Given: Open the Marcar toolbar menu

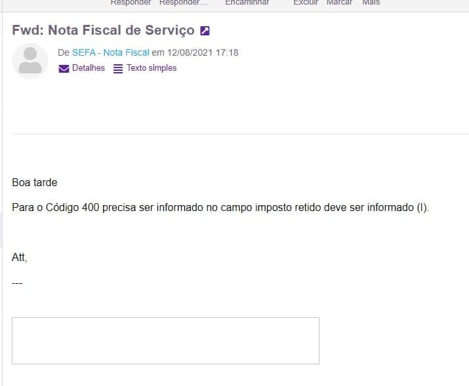Looking at the screenshot, I should [339, 3].
